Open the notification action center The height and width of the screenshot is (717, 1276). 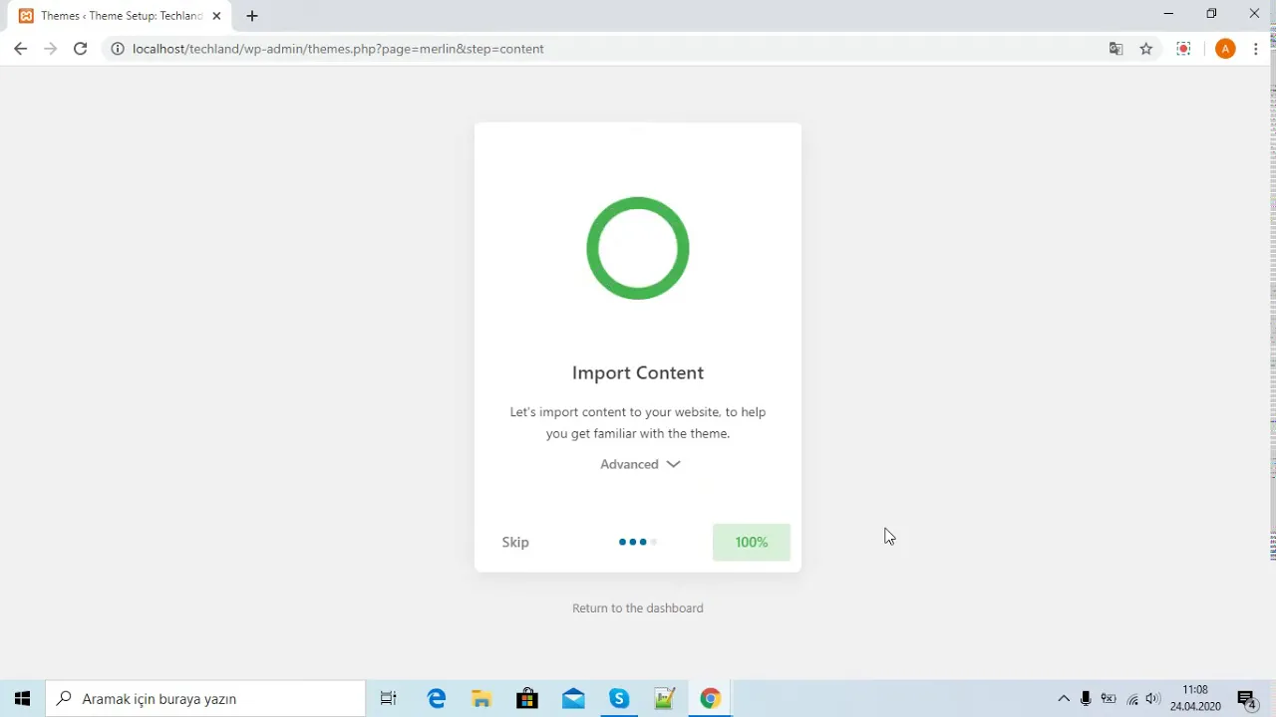(1246, 699)
